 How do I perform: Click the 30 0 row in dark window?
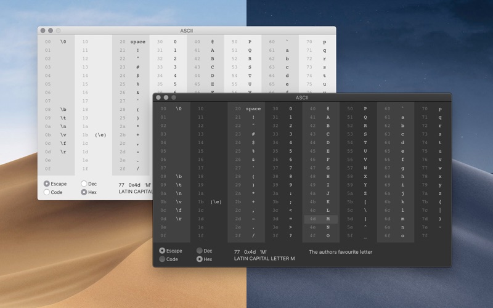click(283, 109)
